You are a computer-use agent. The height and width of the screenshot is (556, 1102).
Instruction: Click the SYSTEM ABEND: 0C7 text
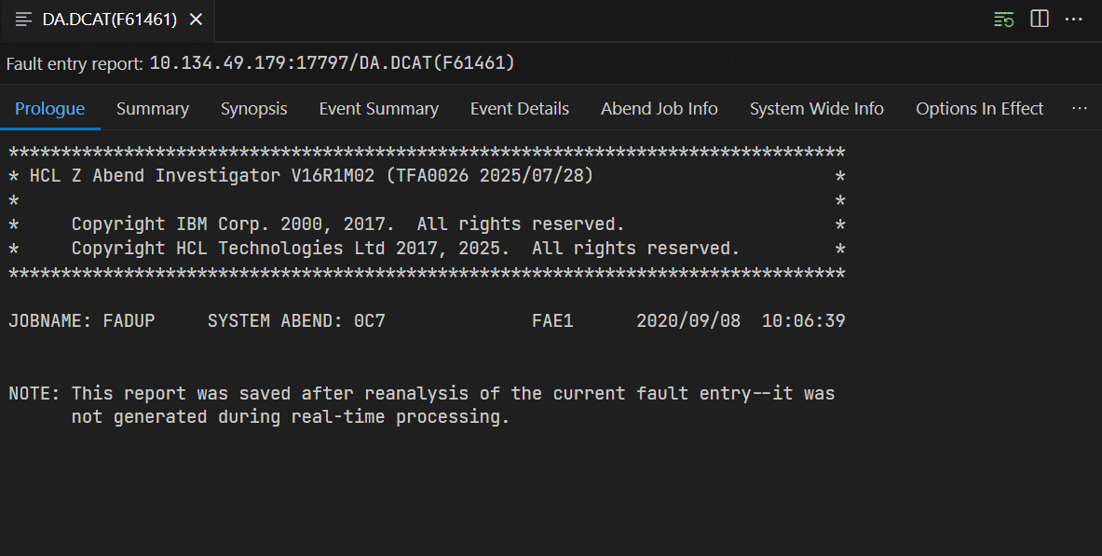click(x=296, y=321)
